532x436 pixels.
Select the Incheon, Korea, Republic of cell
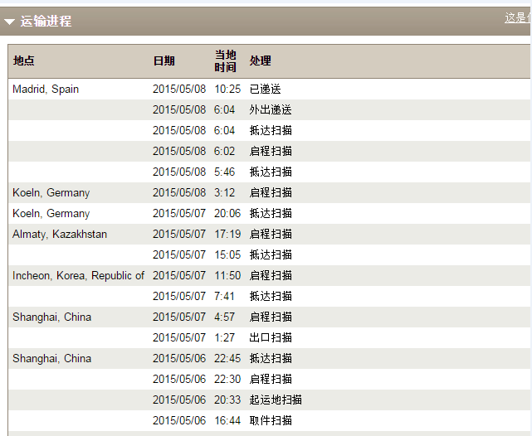point(78,276)
